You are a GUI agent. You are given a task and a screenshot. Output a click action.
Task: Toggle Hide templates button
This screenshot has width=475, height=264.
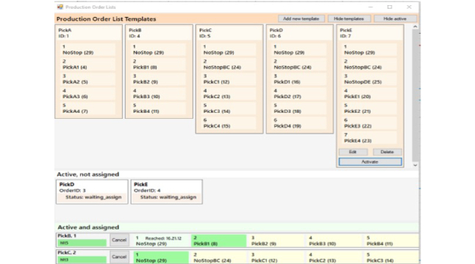[349, 19]
